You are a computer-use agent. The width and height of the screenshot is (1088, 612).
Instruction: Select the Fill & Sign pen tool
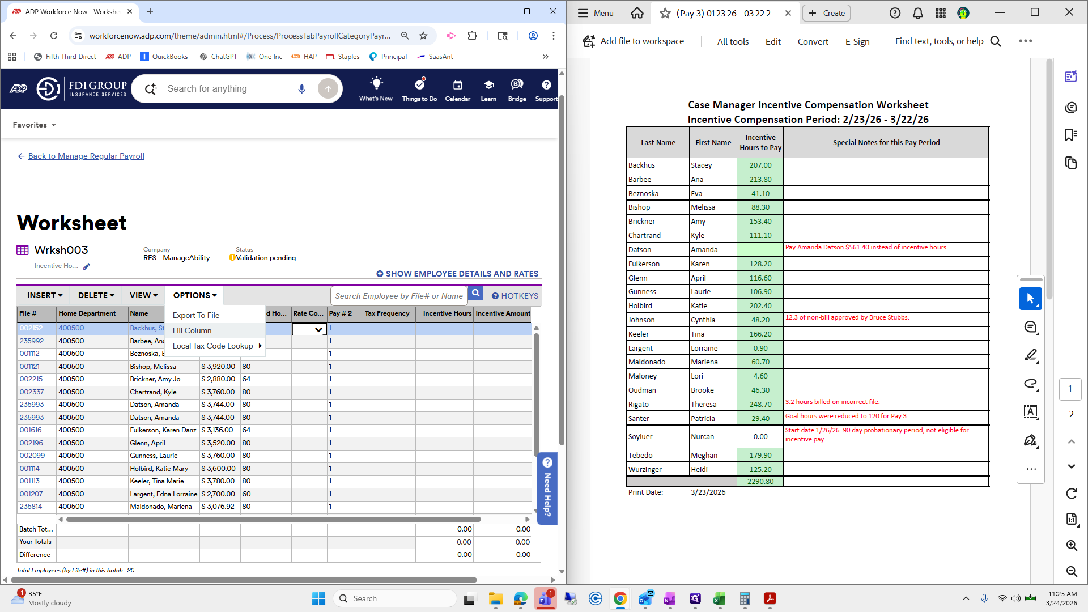1031,440
